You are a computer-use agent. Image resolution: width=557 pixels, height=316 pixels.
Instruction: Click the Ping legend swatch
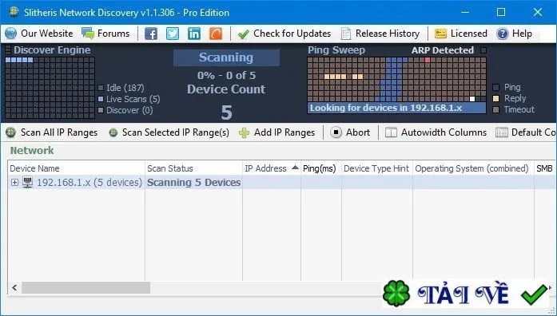(496, 87)
